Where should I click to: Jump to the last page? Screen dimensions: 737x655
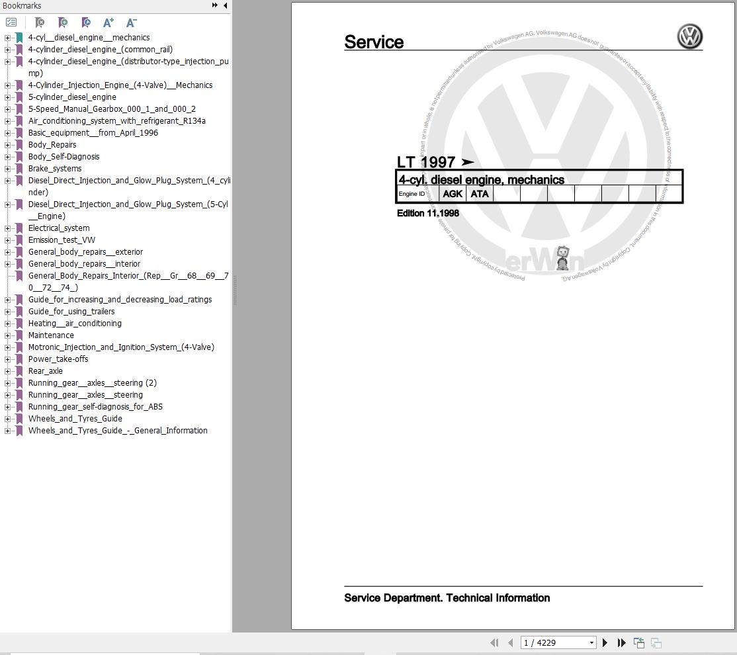click(x=621, y=642)
